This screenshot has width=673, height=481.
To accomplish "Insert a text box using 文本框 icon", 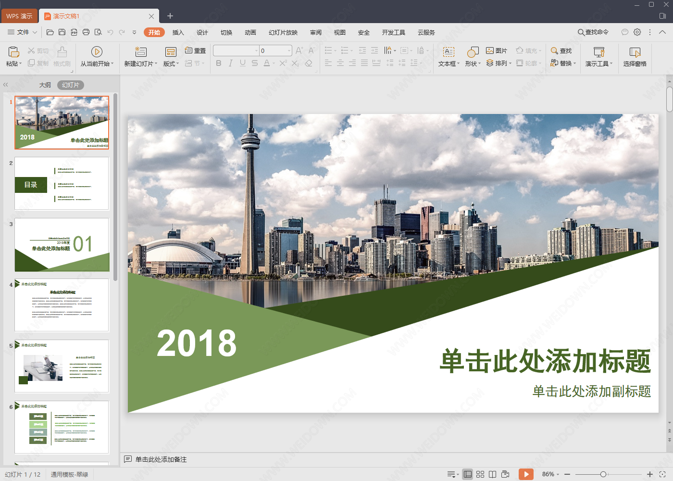I will point(448,51).
